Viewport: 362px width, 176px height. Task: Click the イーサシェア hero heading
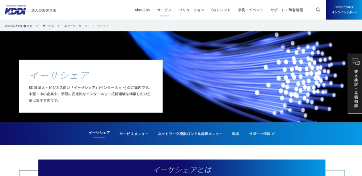(x=60, y=75)
